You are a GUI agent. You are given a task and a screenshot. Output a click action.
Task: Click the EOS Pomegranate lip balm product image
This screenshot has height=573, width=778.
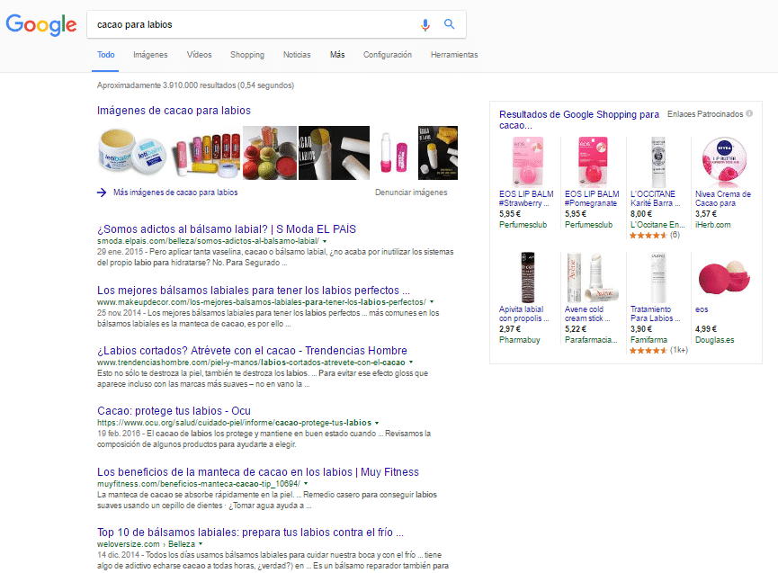(x=593, y=162)
